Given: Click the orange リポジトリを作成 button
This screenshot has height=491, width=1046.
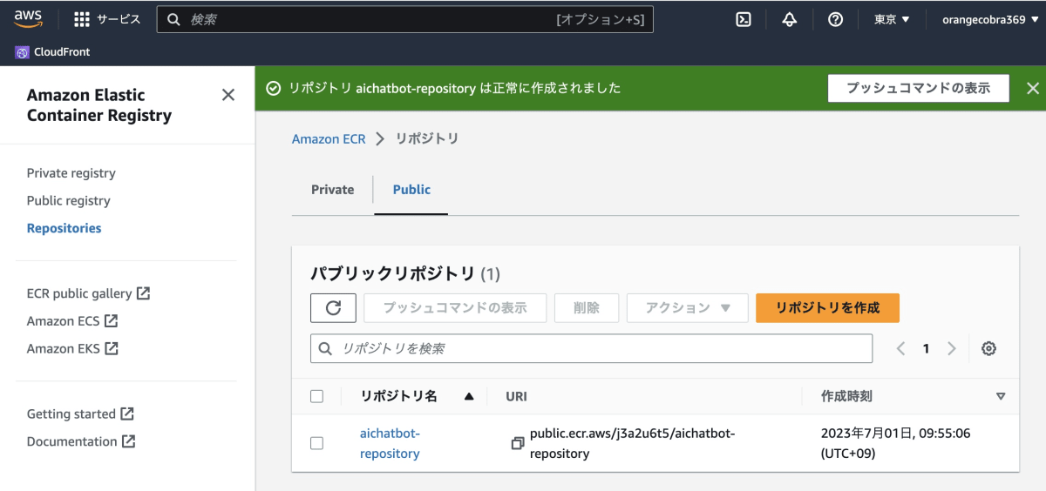Looking at the screenshot, I should coord(827,307).
